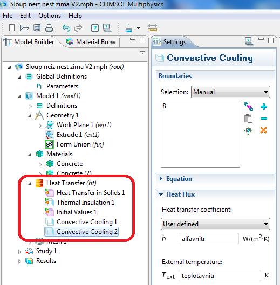Collapse the Geometry 1 node
This screenshot has height=285, width=280.
(x=30, y=116)
